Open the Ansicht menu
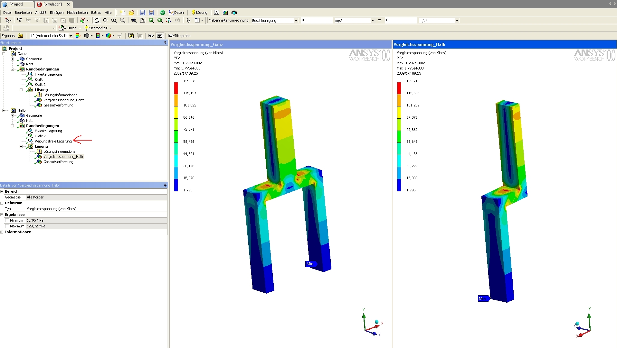 [41, 13]
